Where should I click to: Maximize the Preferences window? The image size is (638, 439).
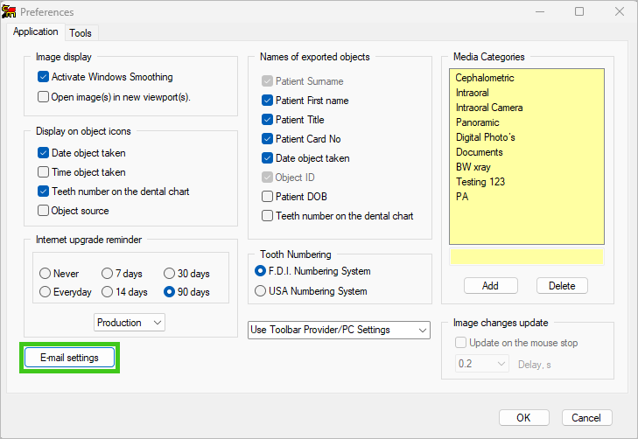pyautogui.click(x=579, y=11)
